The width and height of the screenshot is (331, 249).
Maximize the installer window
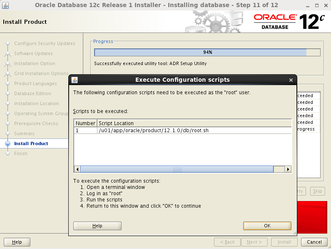pos(317,5)
